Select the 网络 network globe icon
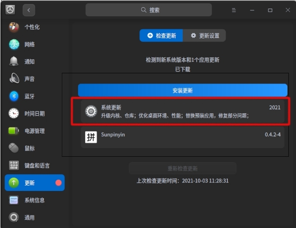The height and width of the screenshot is (228, 296). tap(14, 44)
